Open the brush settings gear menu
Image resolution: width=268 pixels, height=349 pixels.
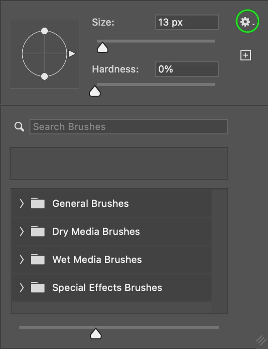pos(247,22)
